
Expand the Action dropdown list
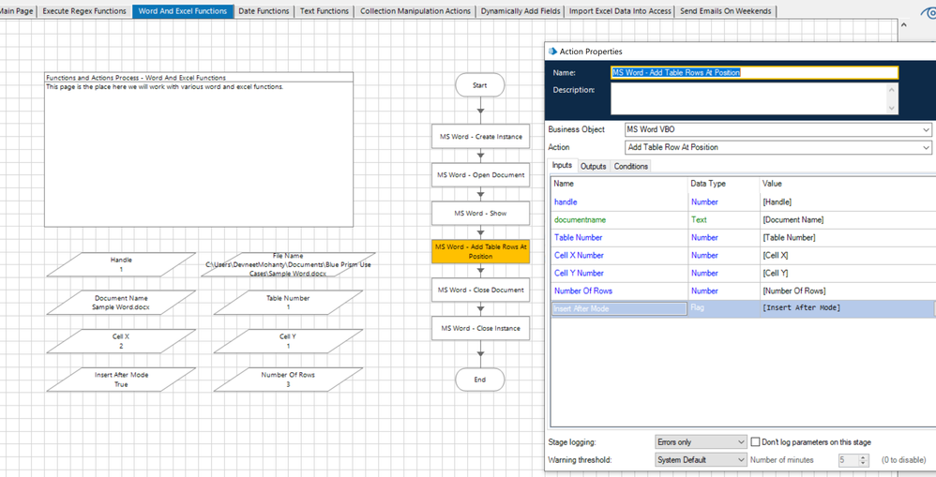(x=777, y=147)
